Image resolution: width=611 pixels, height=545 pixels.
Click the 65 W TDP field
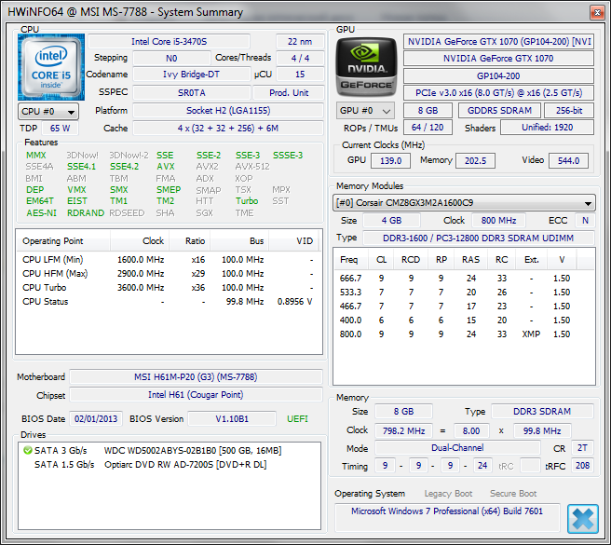coord(60,129)
